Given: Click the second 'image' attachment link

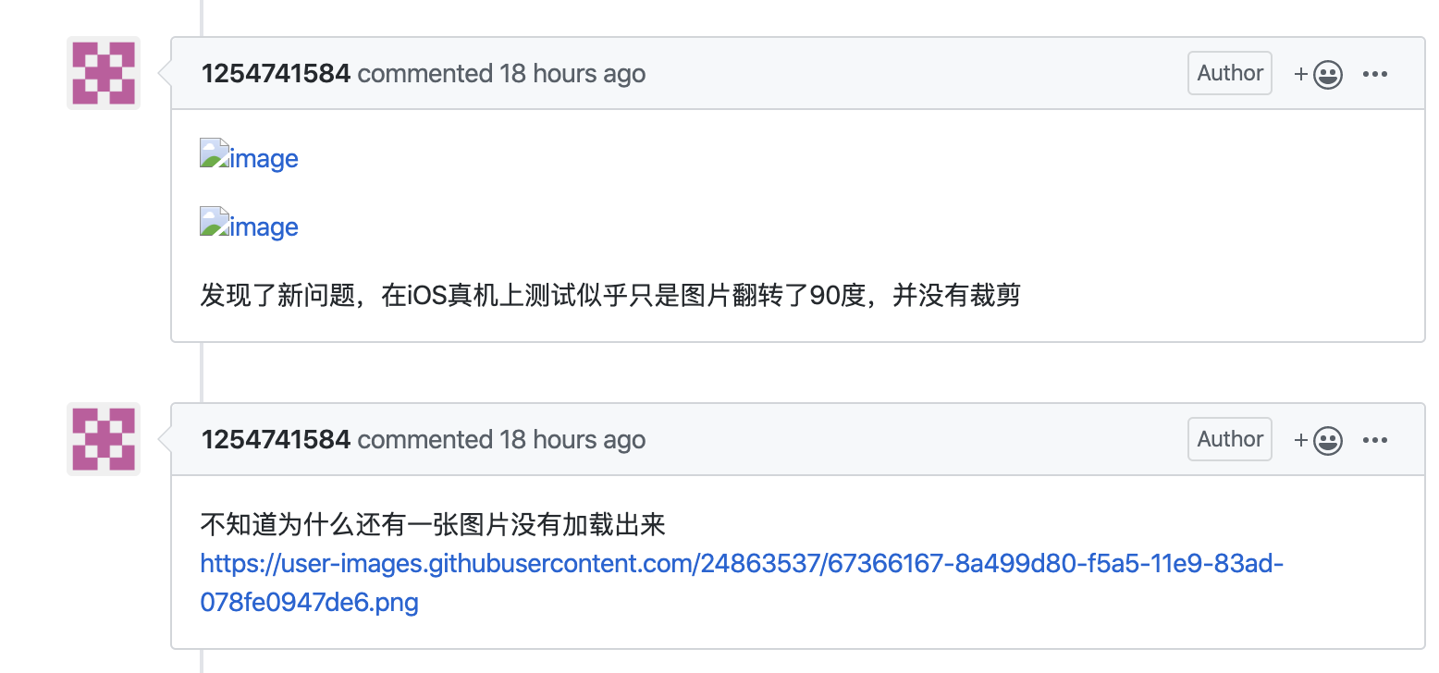Looking at the screenshot, I should coord(264,226).
